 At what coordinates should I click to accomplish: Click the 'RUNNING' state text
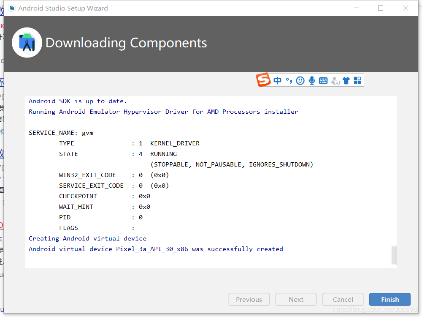pyautogui.click(x=163, y=154)
